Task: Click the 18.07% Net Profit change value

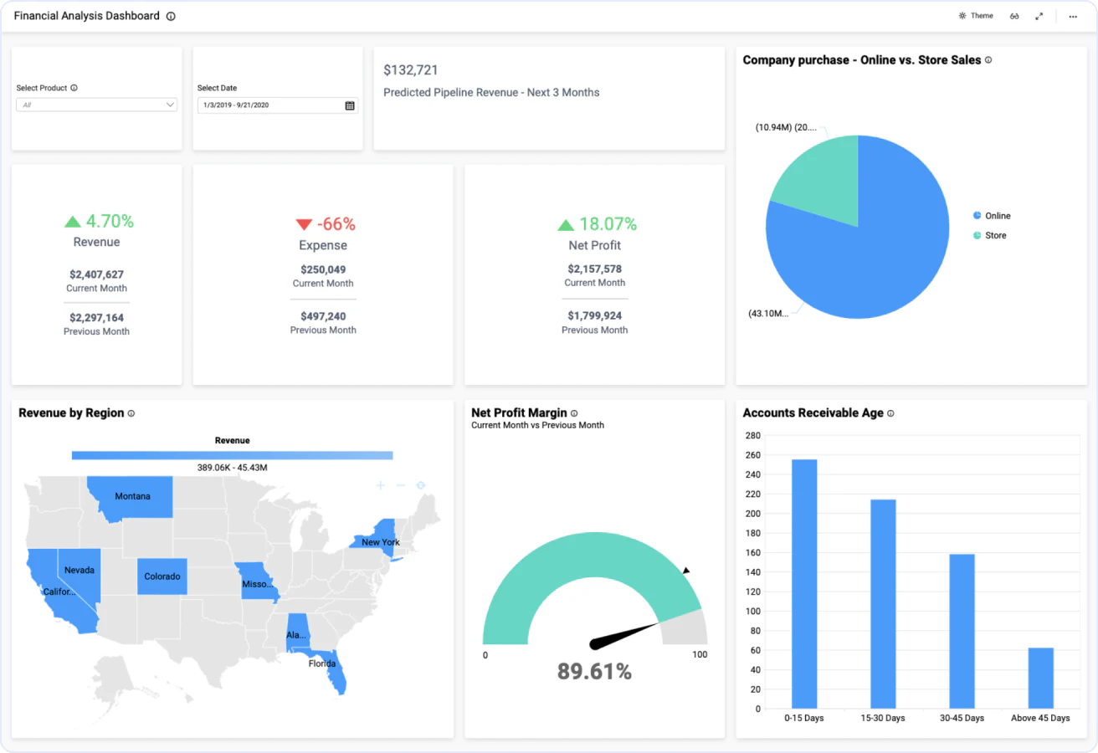Action: [608, 224]
